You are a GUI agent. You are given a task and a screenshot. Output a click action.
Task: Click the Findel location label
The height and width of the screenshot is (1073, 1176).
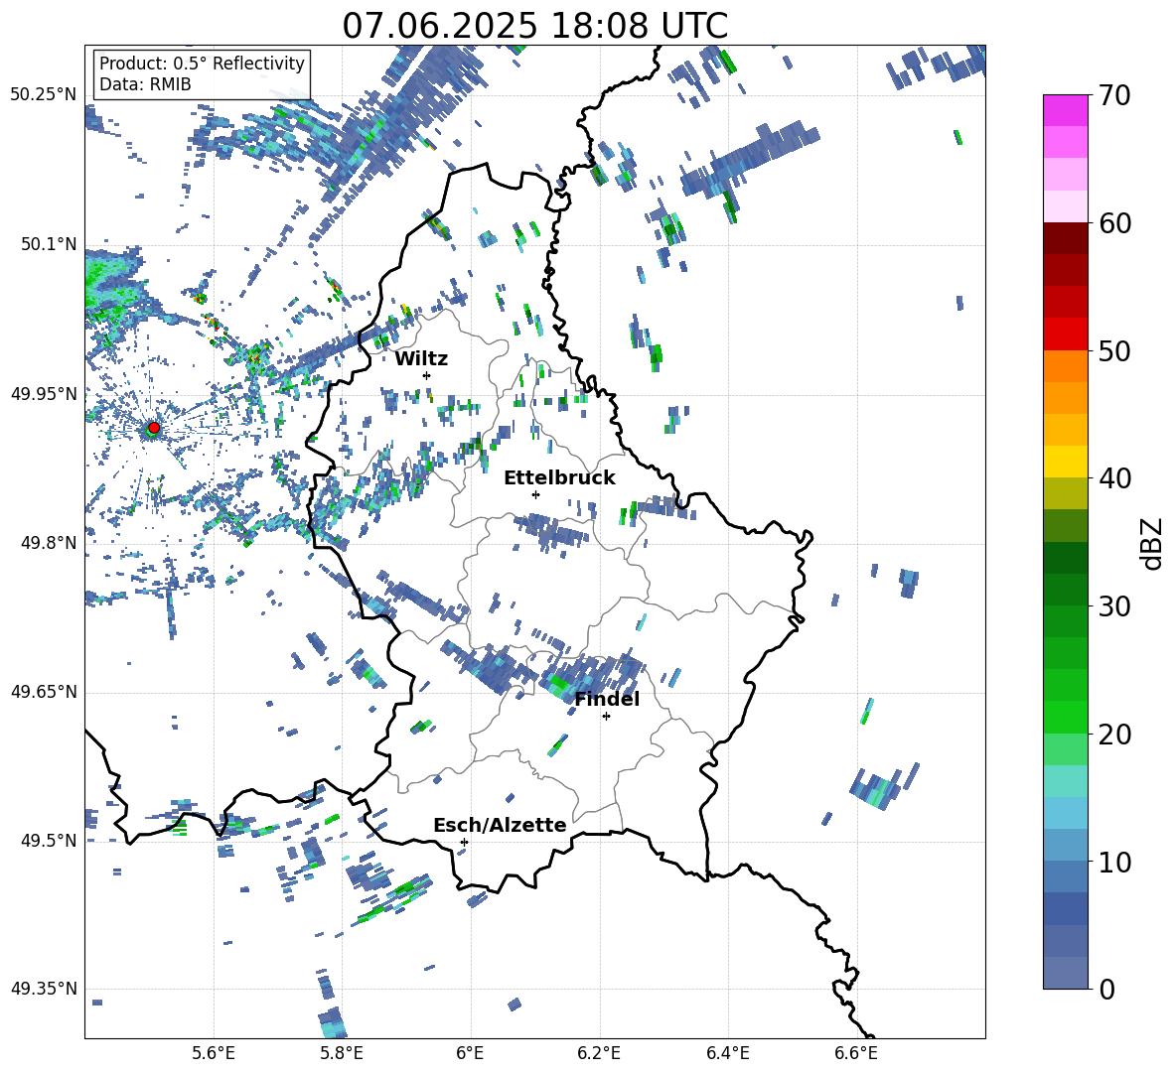pyautogui.click(x=607, y=699)
